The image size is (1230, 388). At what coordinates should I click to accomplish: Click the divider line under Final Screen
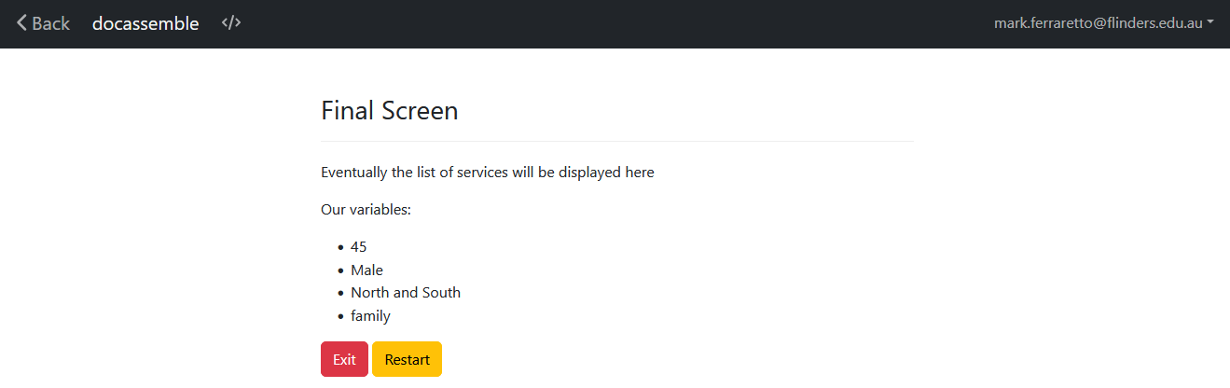click(x=616, y=142)
